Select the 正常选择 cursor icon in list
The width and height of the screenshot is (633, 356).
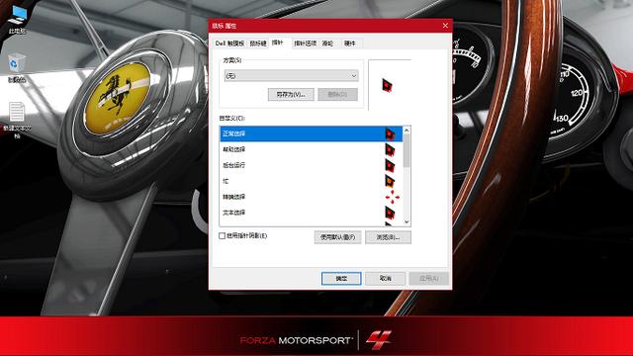(x=390, y=133)
